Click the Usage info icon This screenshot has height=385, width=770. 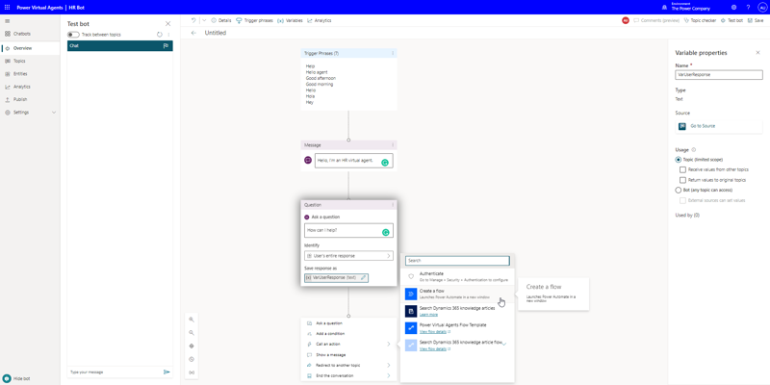694,150
